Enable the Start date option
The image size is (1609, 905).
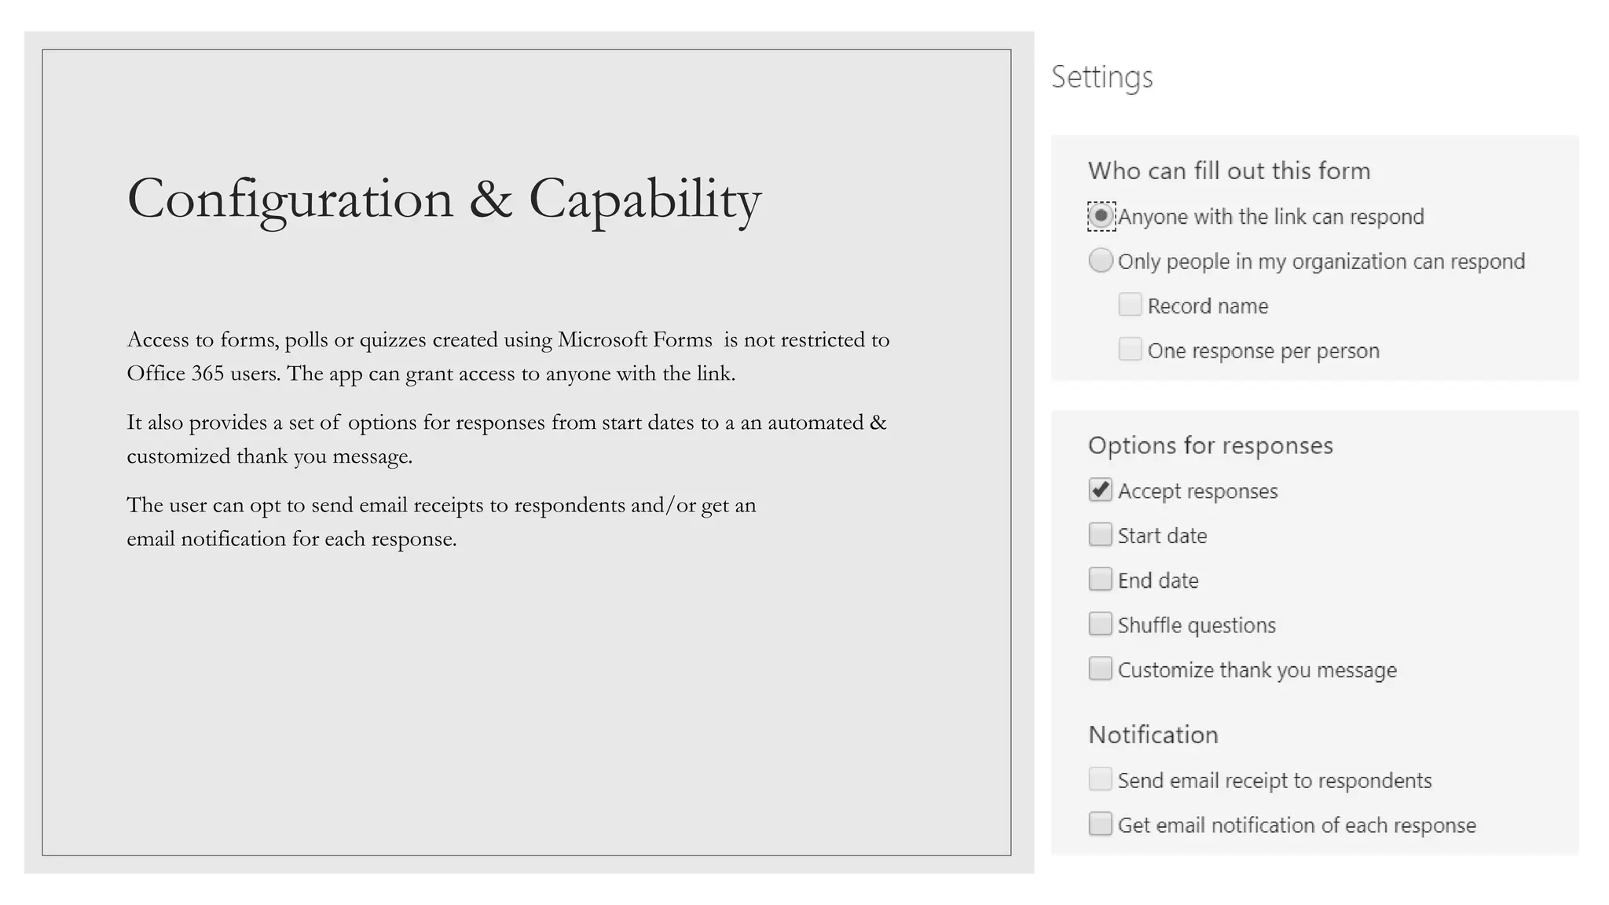1101,535
